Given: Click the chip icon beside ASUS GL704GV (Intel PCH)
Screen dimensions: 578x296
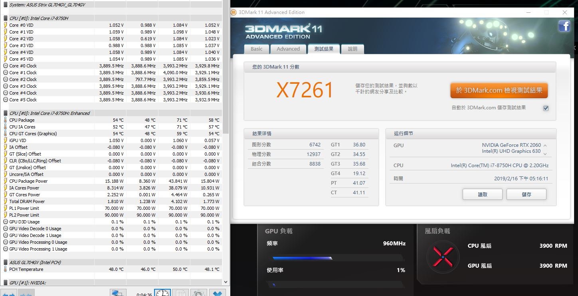Looking at the screenshot, I should 6,262.
